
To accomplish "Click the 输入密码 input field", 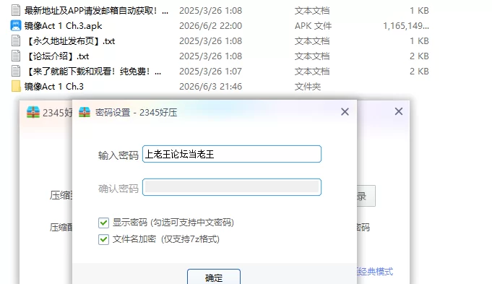I will 232,154.
